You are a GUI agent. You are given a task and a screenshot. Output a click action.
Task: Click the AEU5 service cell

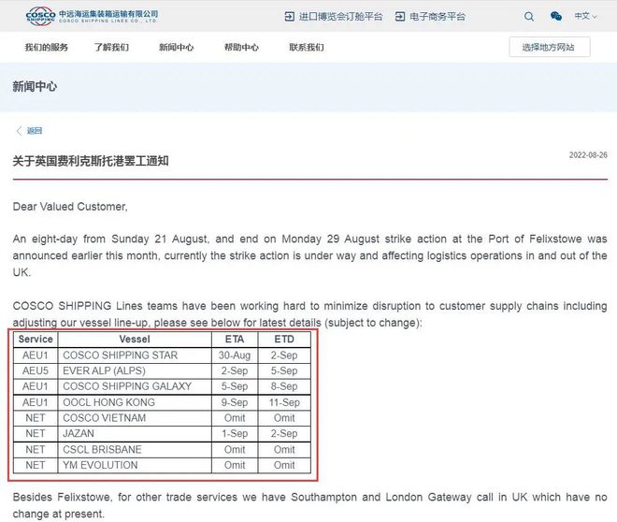click(36, 370)
